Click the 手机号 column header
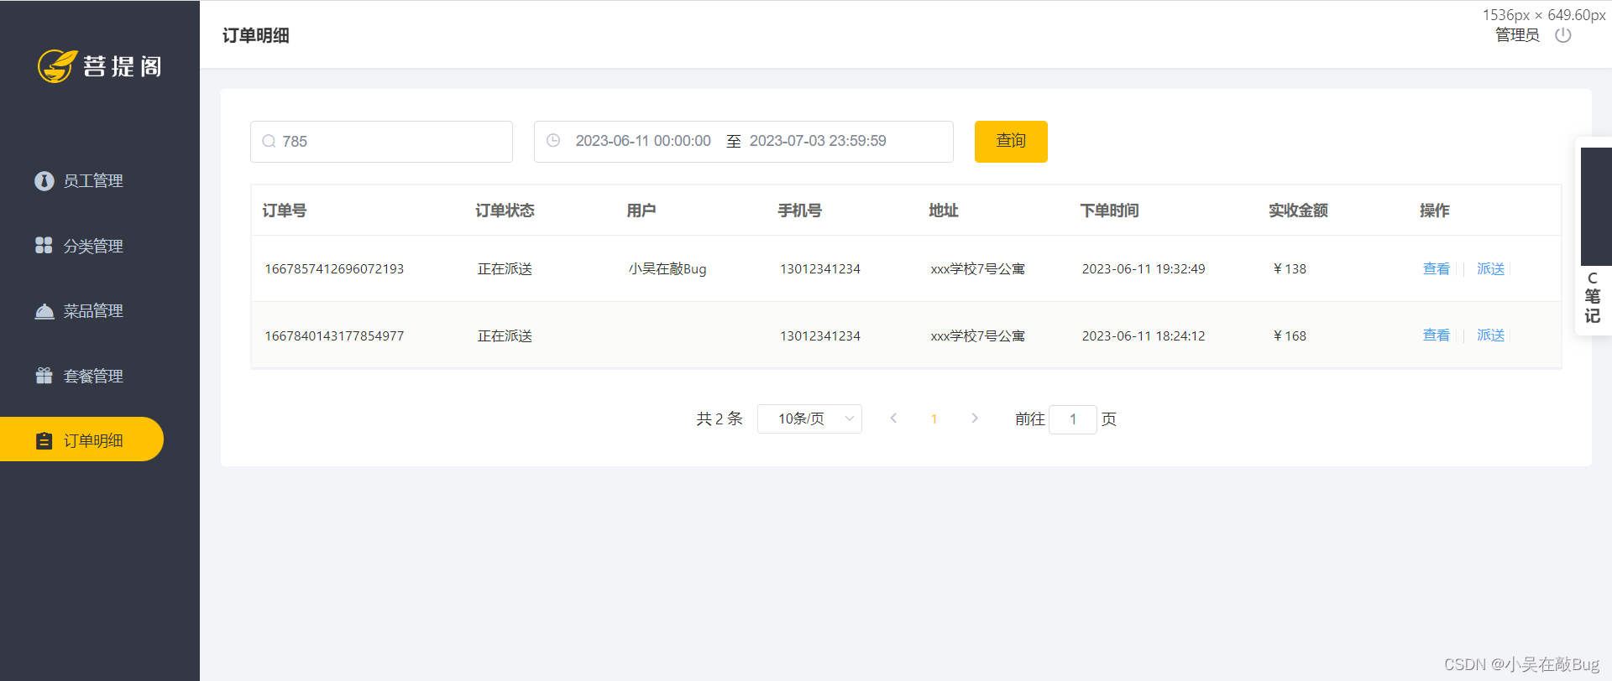The image size is (1612, 681). 799,211
